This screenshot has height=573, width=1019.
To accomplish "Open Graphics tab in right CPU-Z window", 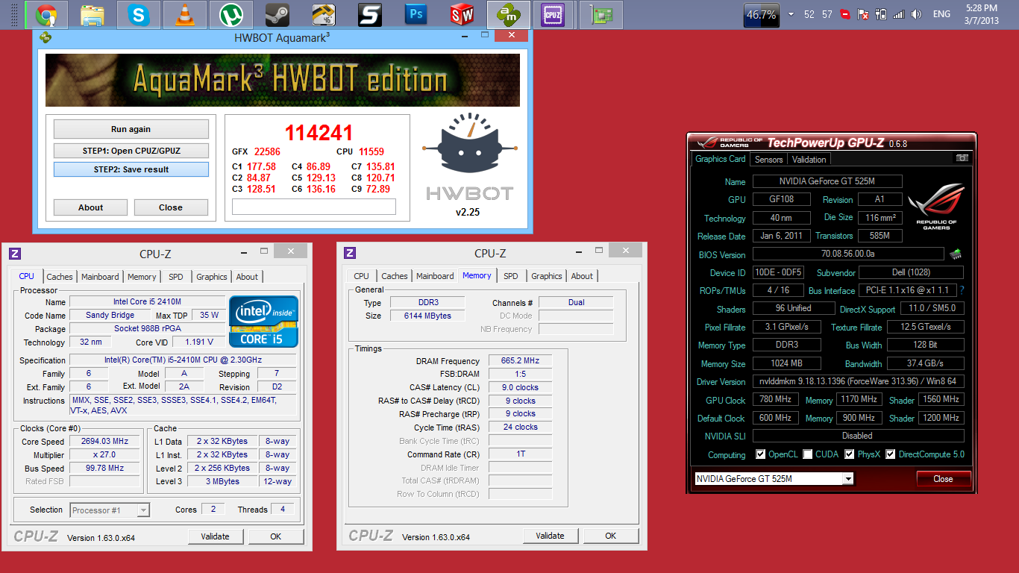I will point(547,276).
